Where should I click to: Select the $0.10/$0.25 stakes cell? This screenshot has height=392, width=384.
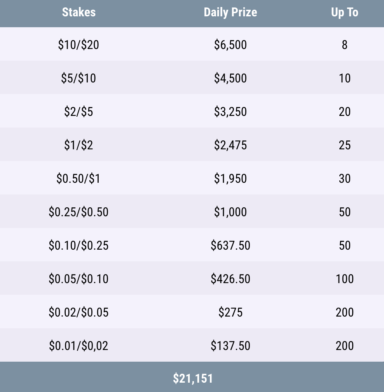point(79,246)
